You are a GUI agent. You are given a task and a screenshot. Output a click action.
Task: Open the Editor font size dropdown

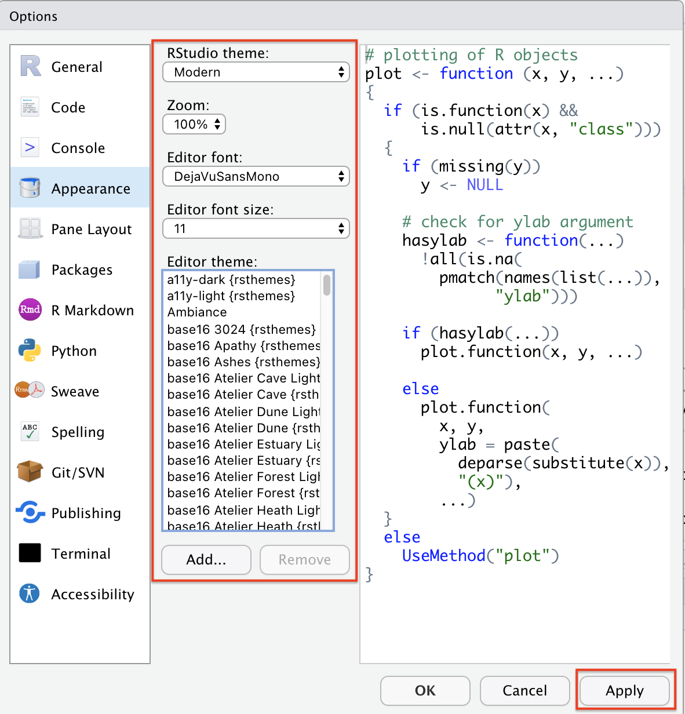pos(256,228)
